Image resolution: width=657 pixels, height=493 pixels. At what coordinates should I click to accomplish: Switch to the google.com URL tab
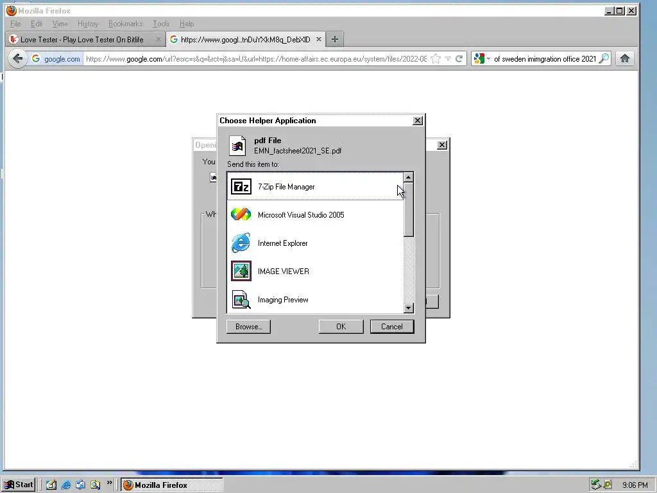tap(245, 39)
